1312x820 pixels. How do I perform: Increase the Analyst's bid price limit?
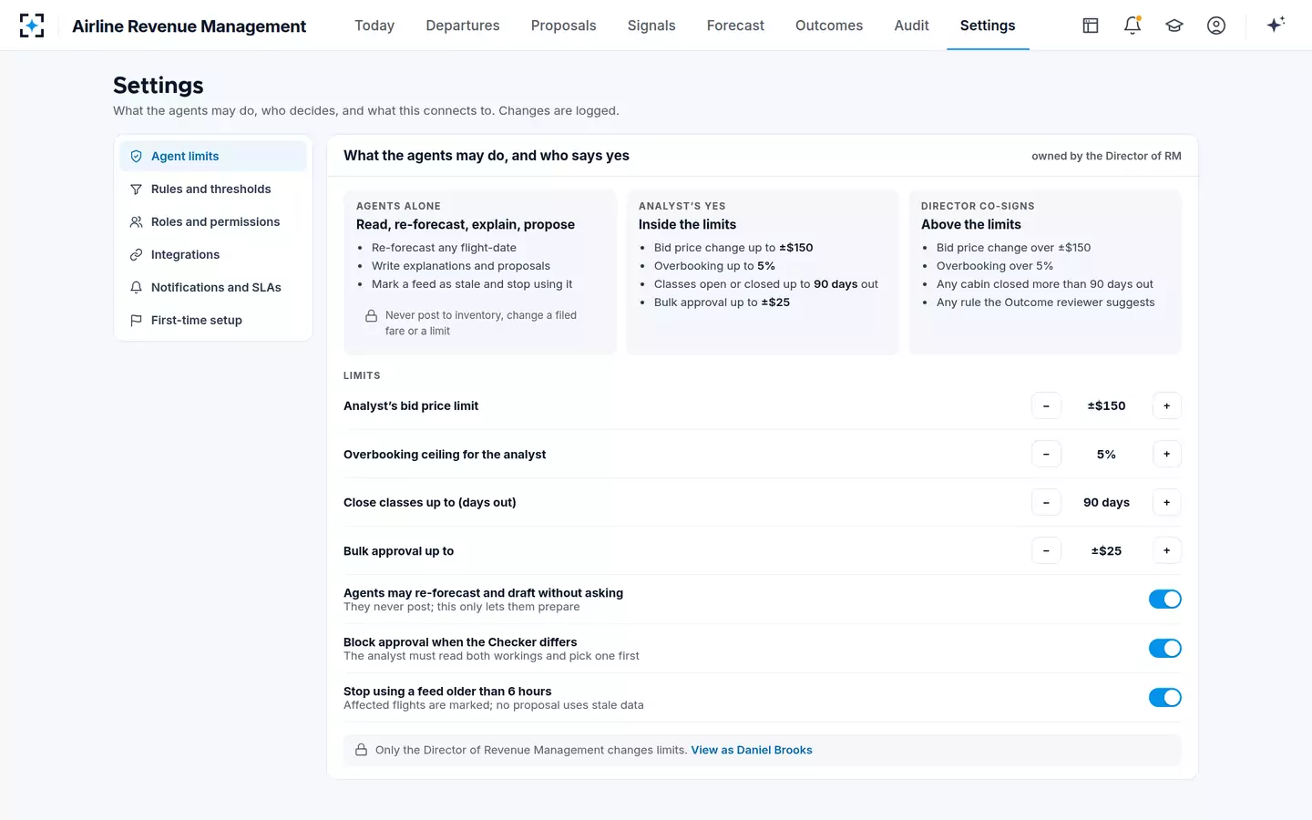(x=1166, y=405)
